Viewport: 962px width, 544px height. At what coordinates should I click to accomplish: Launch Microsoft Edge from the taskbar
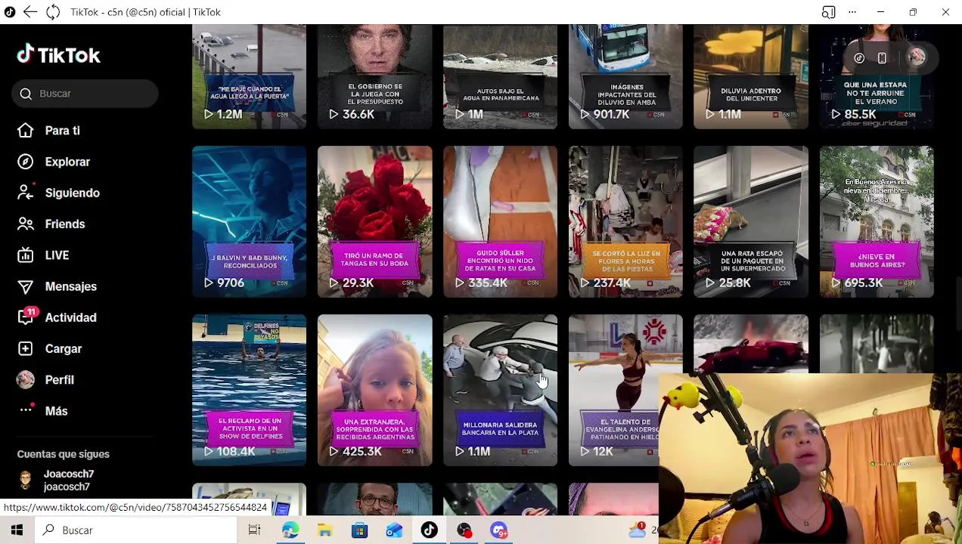click(x=290, y=530)
